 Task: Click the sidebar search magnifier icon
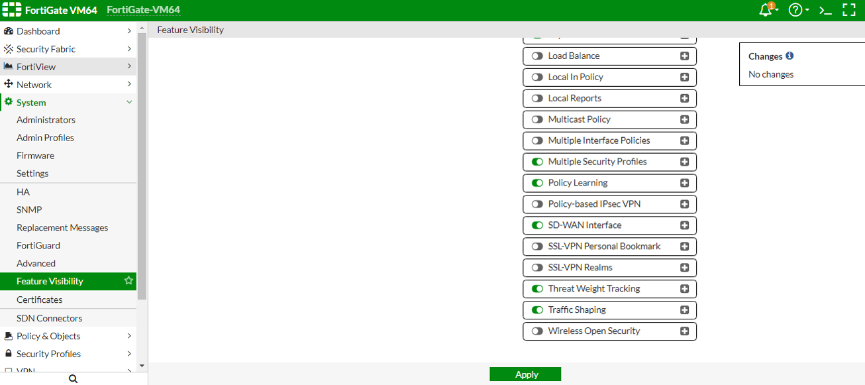point(74,379)
